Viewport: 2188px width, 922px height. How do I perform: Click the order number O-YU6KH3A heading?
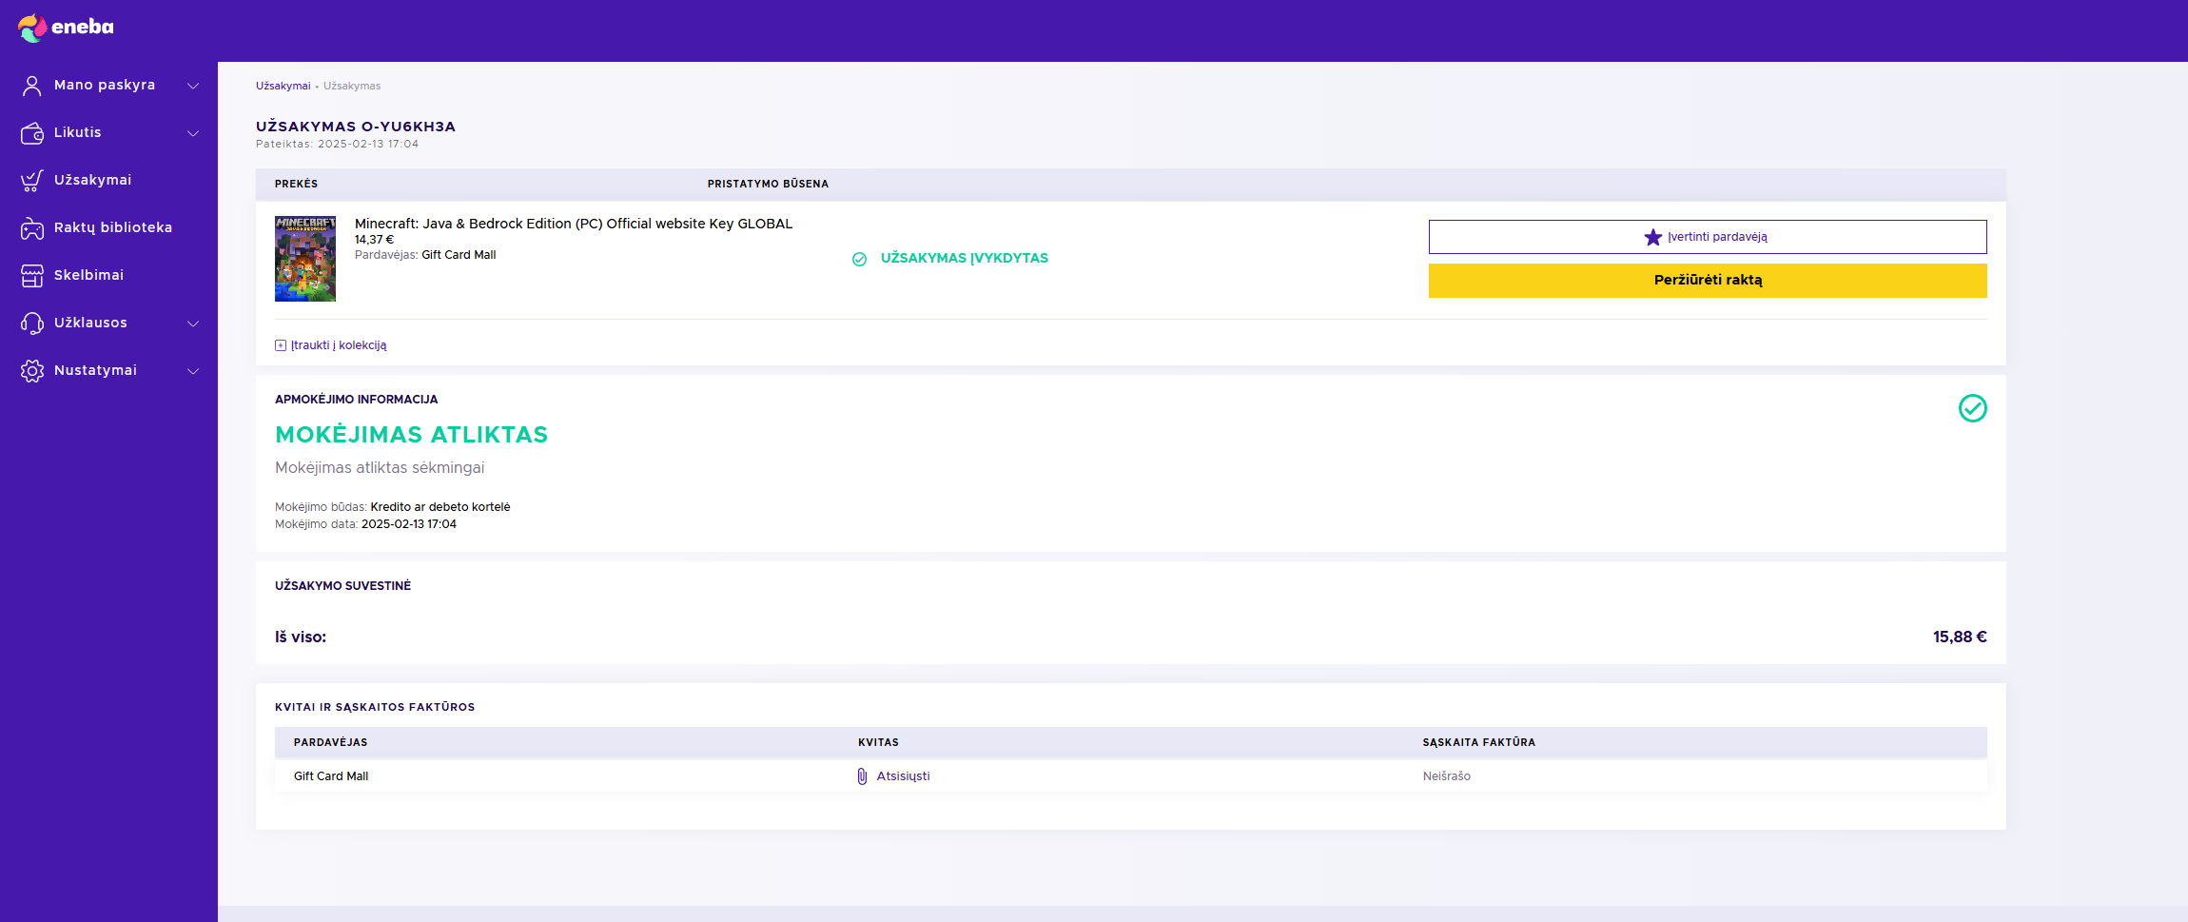tap(356, 127)
